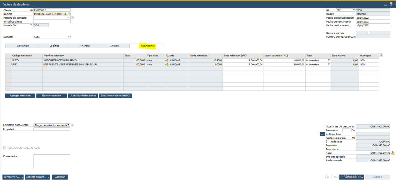
Task: Click the ellipsis button beside Anticipo total
Action: (x=322, y=134)
